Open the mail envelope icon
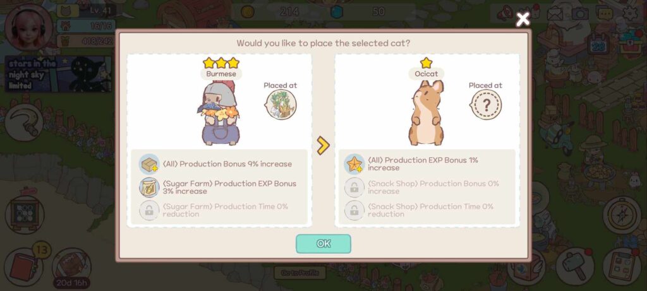Image resolution: width=647 pixels, height=291 pixels. [555, 14]
